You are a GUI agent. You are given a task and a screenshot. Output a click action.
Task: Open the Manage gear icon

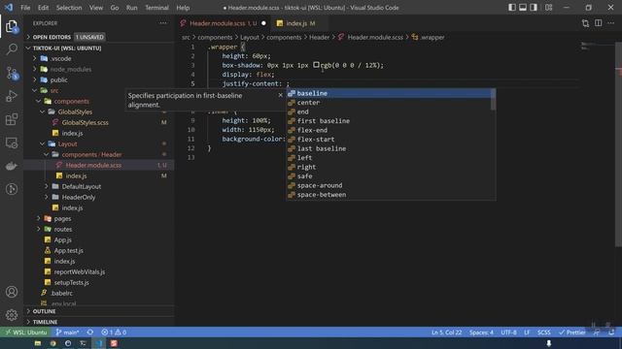(x=12, y=315)
